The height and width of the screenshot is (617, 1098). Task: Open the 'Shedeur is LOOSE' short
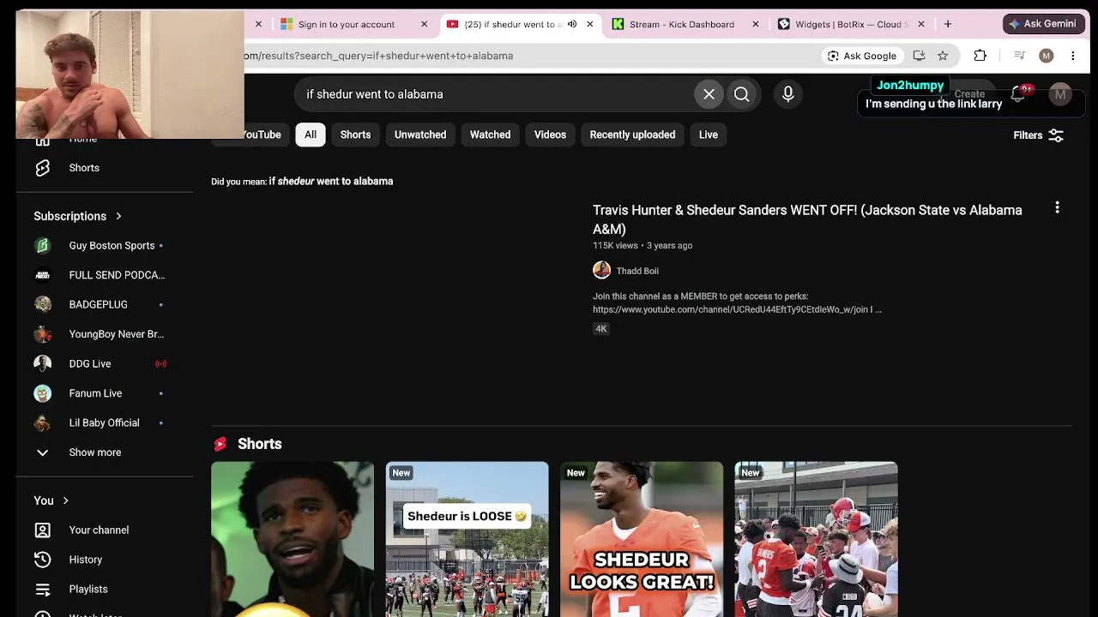coord(467,539)
